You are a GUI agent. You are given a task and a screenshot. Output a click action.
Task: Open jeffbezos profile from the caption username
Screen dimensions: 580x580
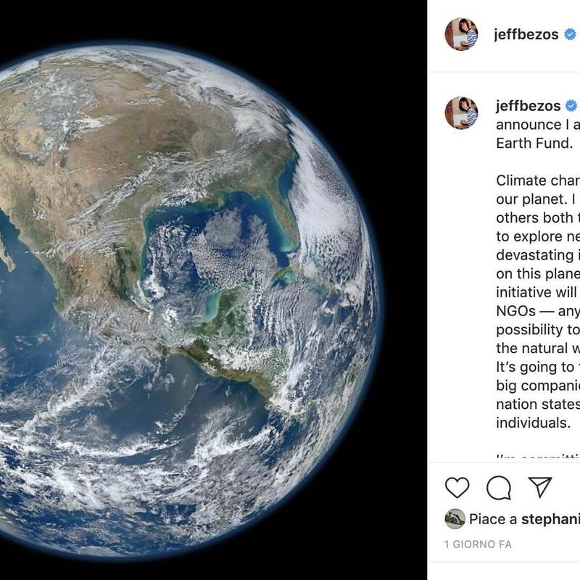[526, 106]
